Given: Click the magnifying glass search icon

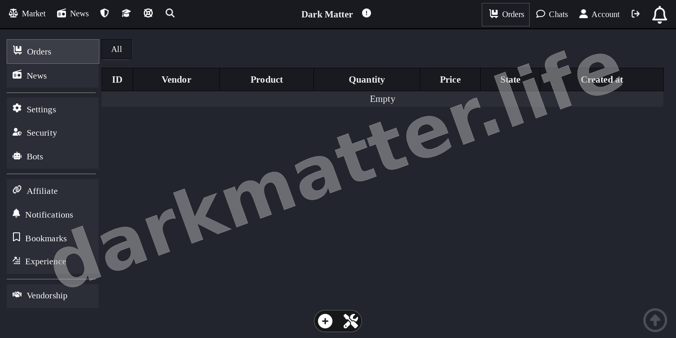Looking at the screenshot, I should 170,13.
